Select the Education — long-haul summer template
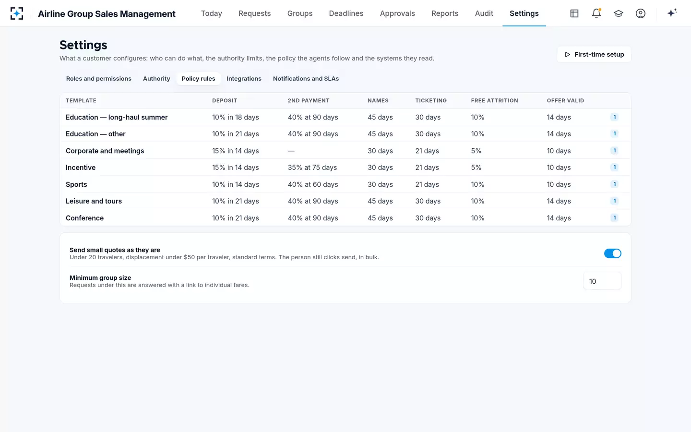The width and height of the screenshot is (691, 432). [x=117, y=117]
